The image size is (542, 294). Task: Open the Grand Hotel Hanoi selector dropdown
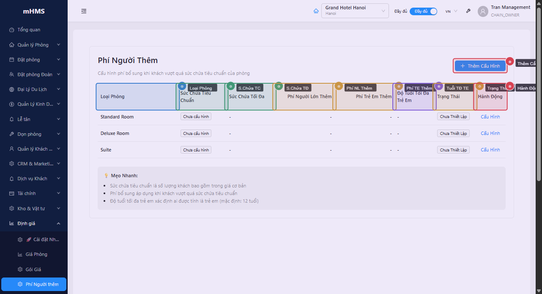[x=355, y=11]
